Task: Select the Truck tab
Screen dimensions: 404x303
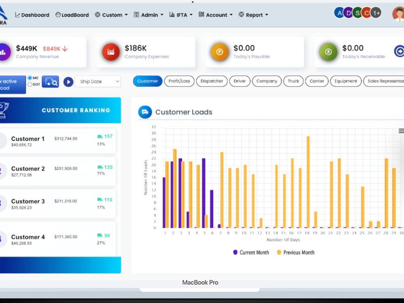Action: [293, 81]
